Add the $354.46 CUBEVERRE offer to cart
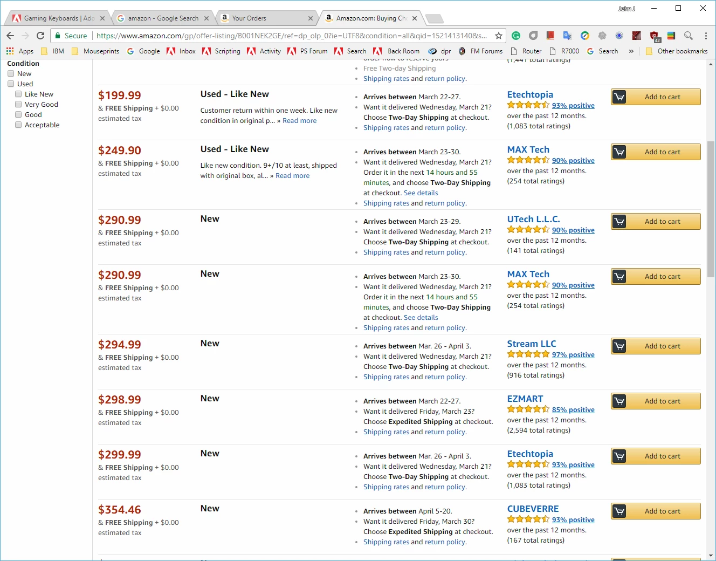716x561 pixels. 656,511
